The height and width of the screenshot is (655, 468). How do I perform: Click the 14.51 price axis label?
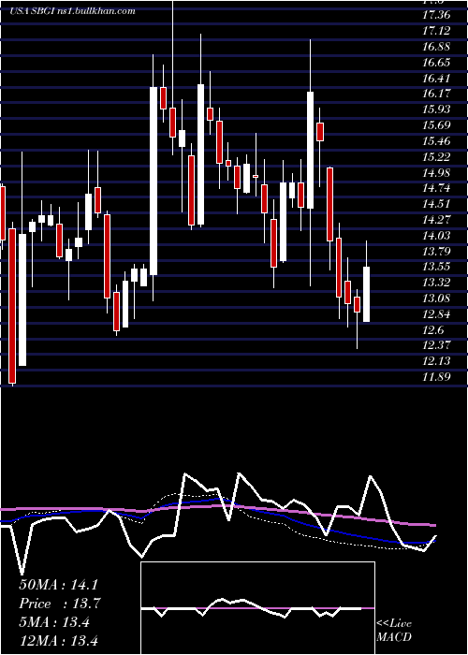point(436,204)
